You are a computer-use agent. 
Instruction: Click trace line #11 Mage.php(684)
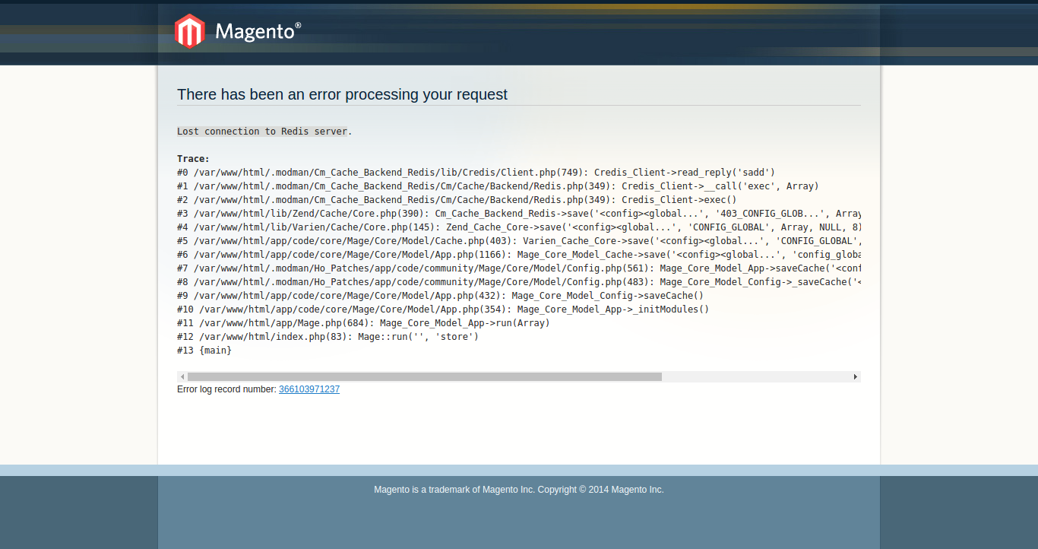coord(363,323)
